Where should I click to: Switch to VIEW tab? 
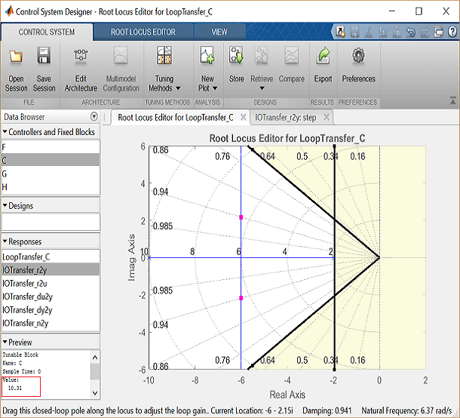(219, 32)
